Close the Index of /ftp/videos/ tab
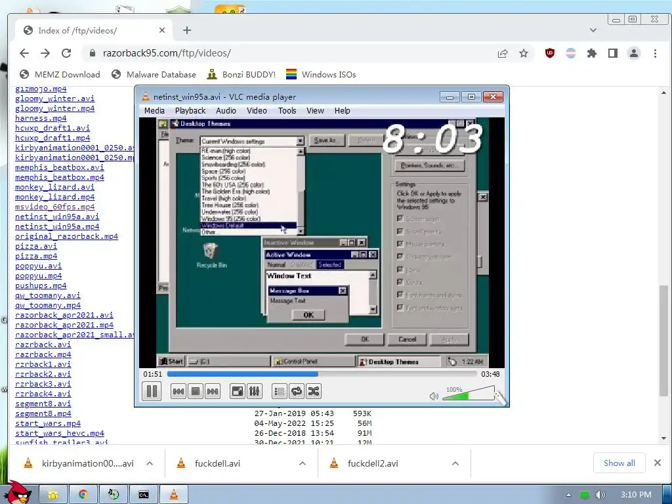 [162, 30]
